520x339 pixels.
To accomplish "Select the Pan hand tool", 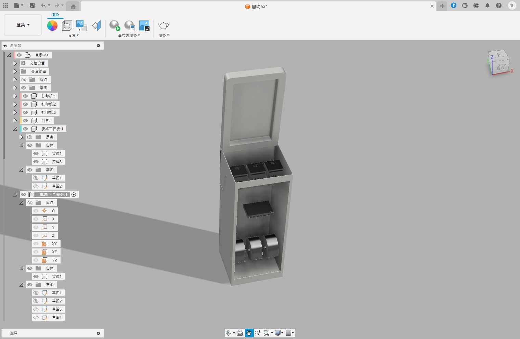I will [249, 333].
